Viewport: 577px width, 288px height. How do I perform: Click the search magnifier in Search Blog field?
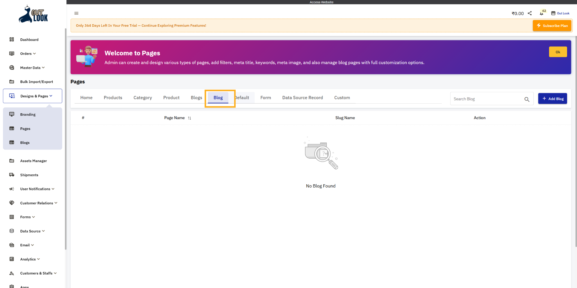[x=527, y=99]
